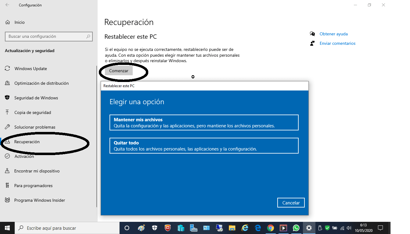Click the search magnifier in settings box
The width and height of the screenshot is (410, 234).
pos(88,36)
